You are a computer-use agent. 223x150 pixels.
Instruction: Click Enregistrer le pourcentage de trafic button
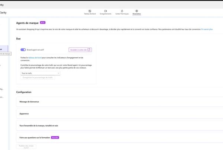[38, 77]
